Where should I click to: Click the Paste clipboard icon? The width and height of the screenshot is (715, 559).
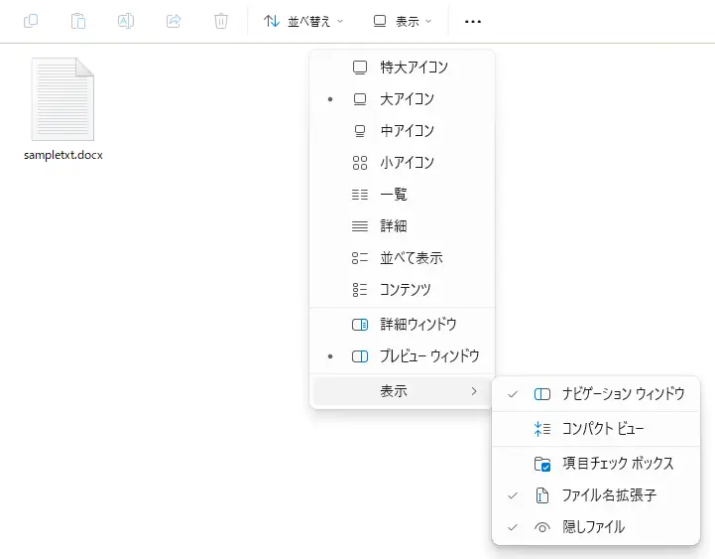coord(78,21)
